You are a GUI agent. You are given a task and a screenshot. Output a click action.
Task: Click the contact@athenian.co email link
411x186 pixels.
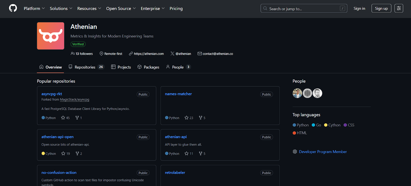[218, 54]
